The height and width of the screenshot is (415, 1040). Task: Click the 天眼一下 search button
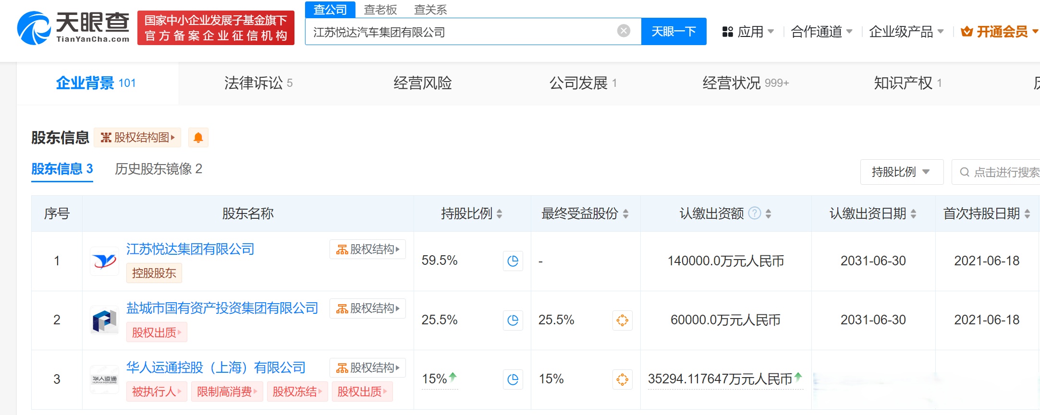pyautogui.click(x=673, y=32)
